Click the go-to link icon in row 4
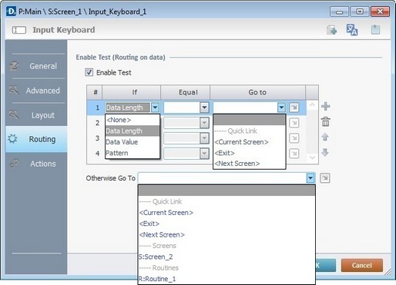Image resolution: width=396 pixels, height=285 pixels. 294,154
